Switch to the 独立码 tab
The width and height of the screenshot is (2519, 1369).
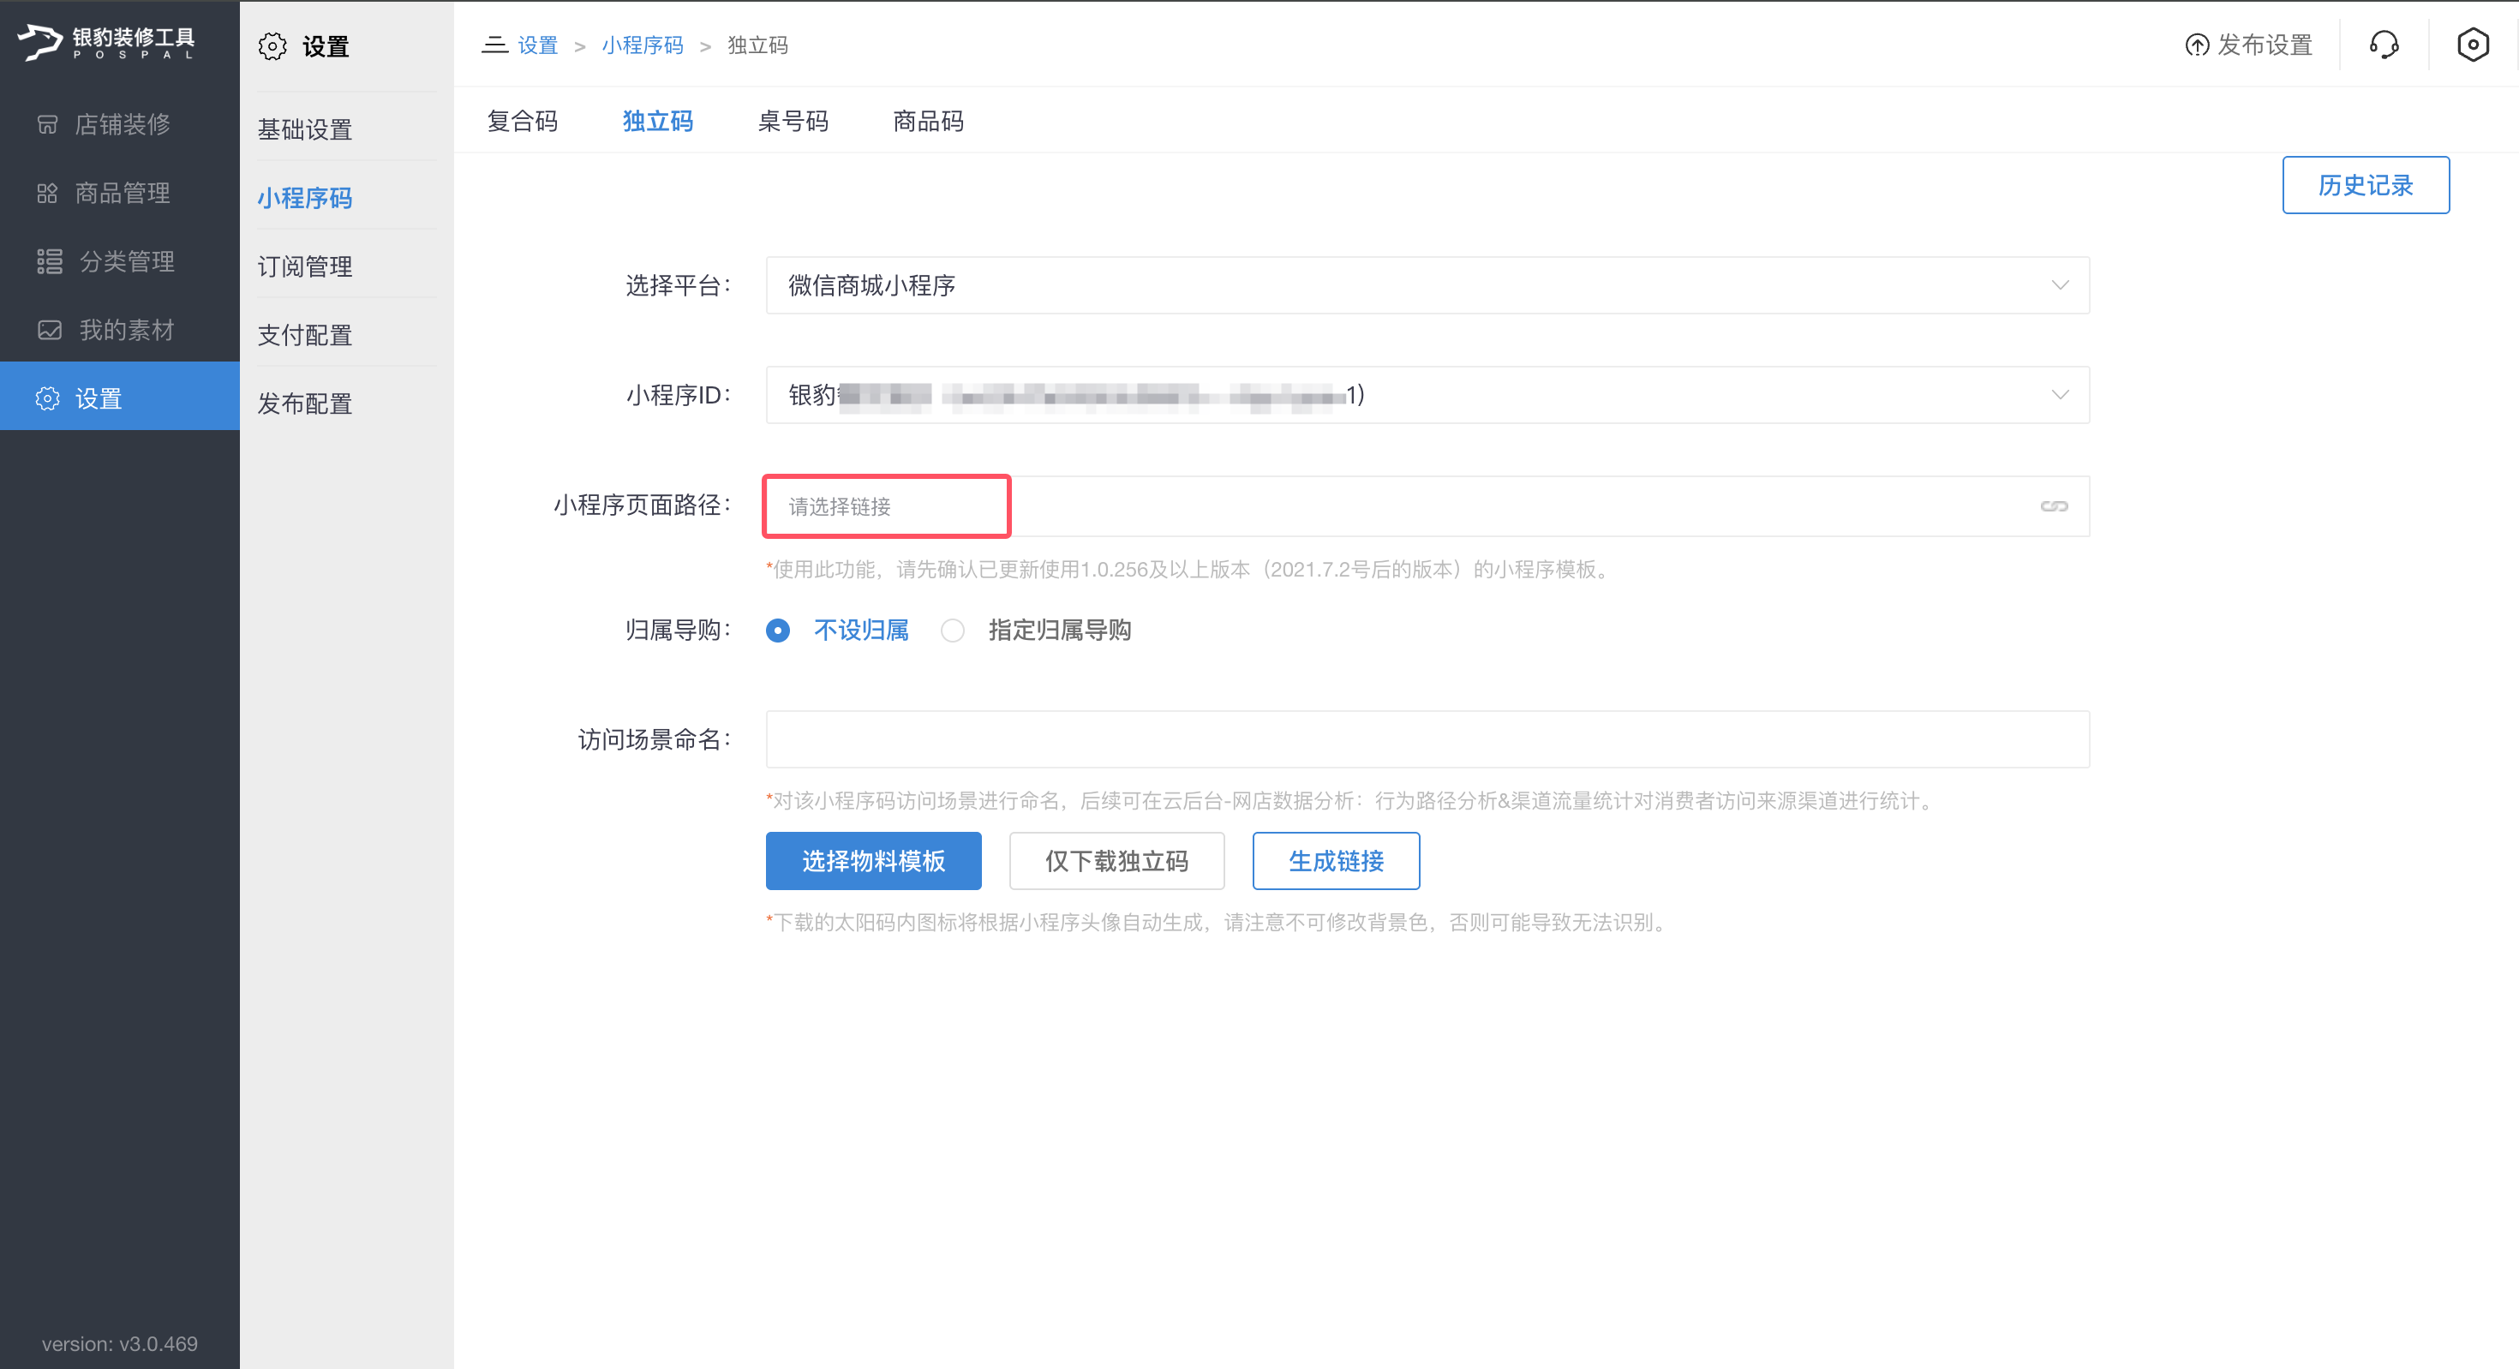[x=657, y=120]
